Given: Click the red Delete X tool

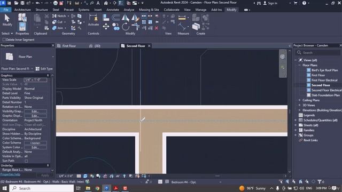Looking at the screenshot, I should pos(157,28).
